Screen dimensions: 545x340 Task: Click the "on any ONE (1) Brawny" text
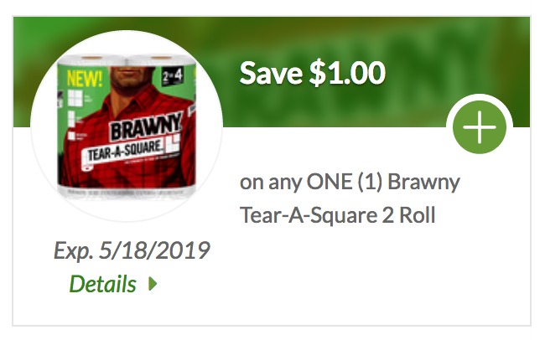(x=350, y=182)
